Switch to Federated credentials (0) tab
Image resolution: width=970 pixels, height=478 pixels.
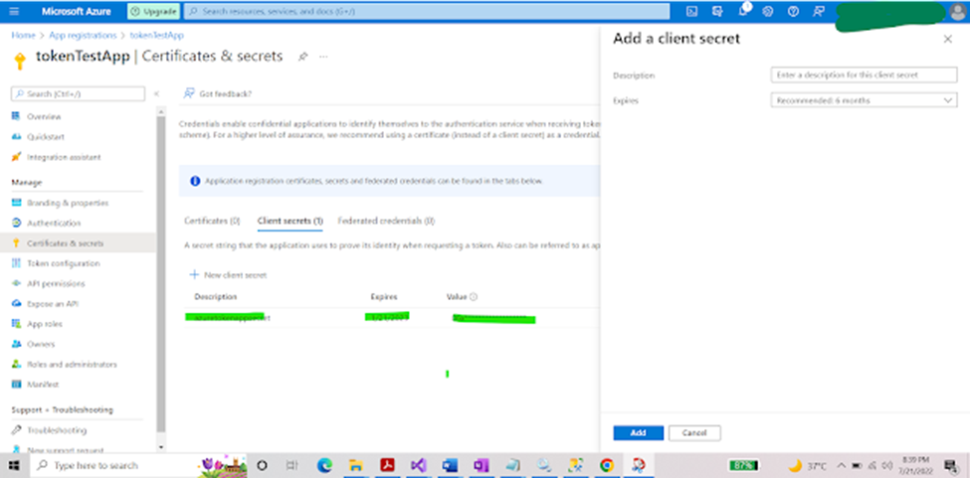click(x=386, y=221)
